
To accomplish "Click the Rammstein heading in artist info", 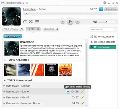I will point(27,42).
